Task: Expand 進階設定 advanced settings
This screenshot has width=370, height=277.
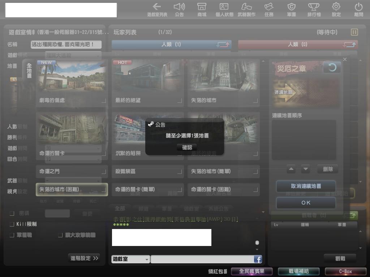Action: (84, 258)
